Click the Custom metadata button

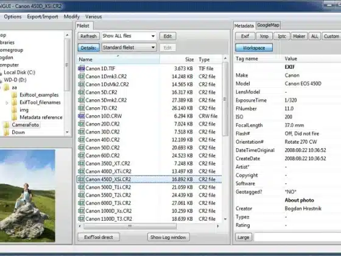[331, 36]
